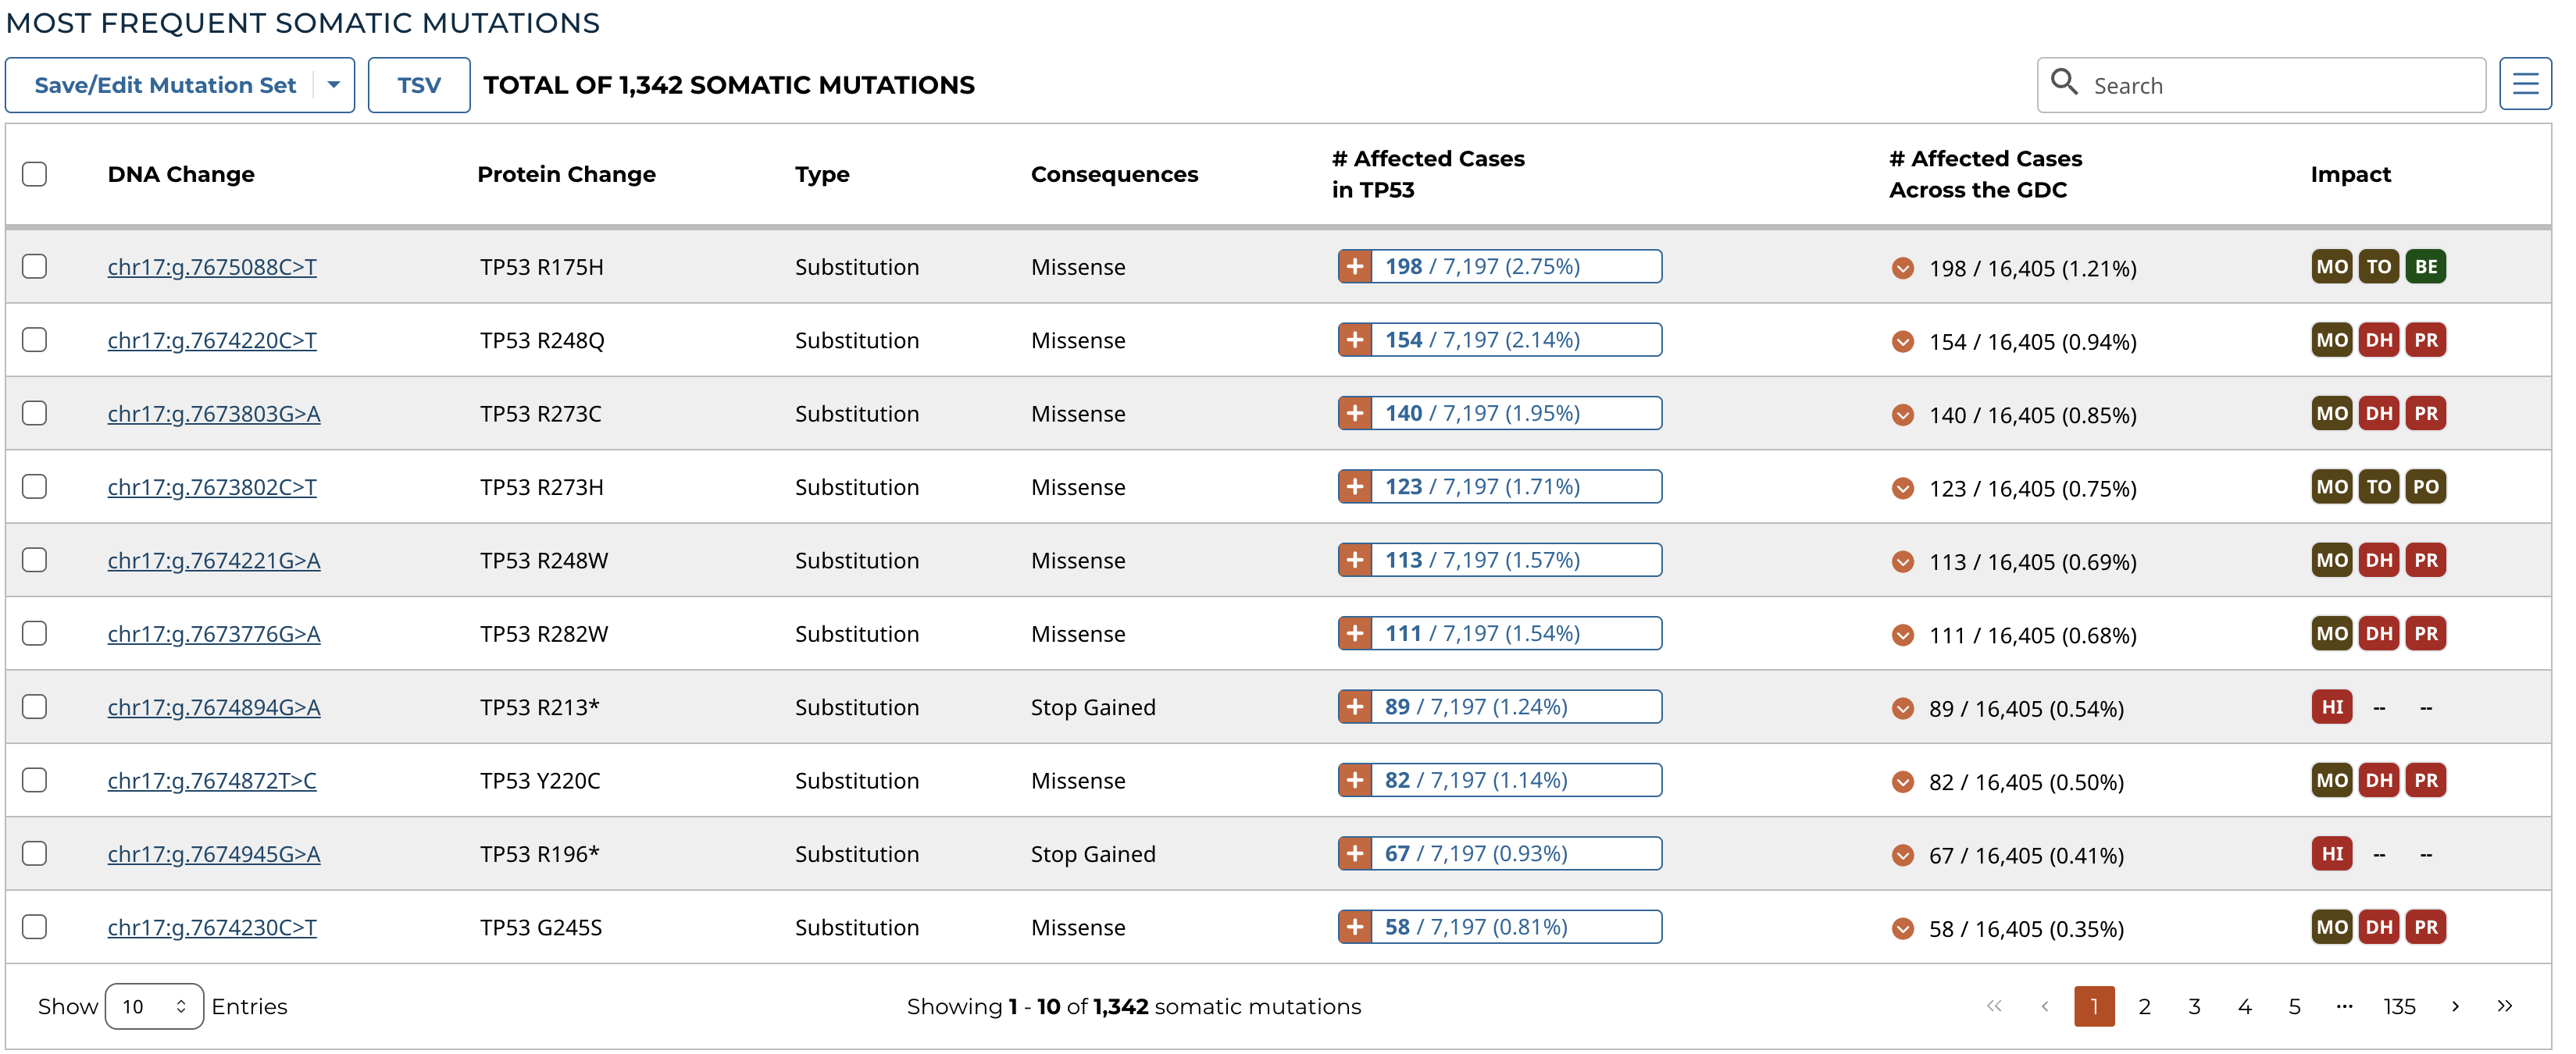The image size is (2576, 1054).
Task: Click the orange plus on the R248Q row
Action: click(x=1355, y=340)
